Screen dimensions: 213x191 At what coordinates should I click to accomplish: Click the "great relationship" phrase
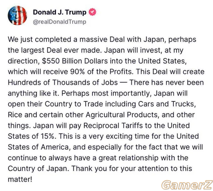click(128, 158)
